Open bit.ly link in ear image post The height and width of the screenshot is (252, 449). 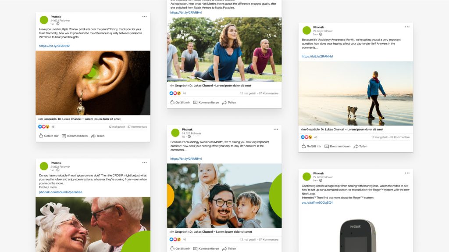point(54,46)
